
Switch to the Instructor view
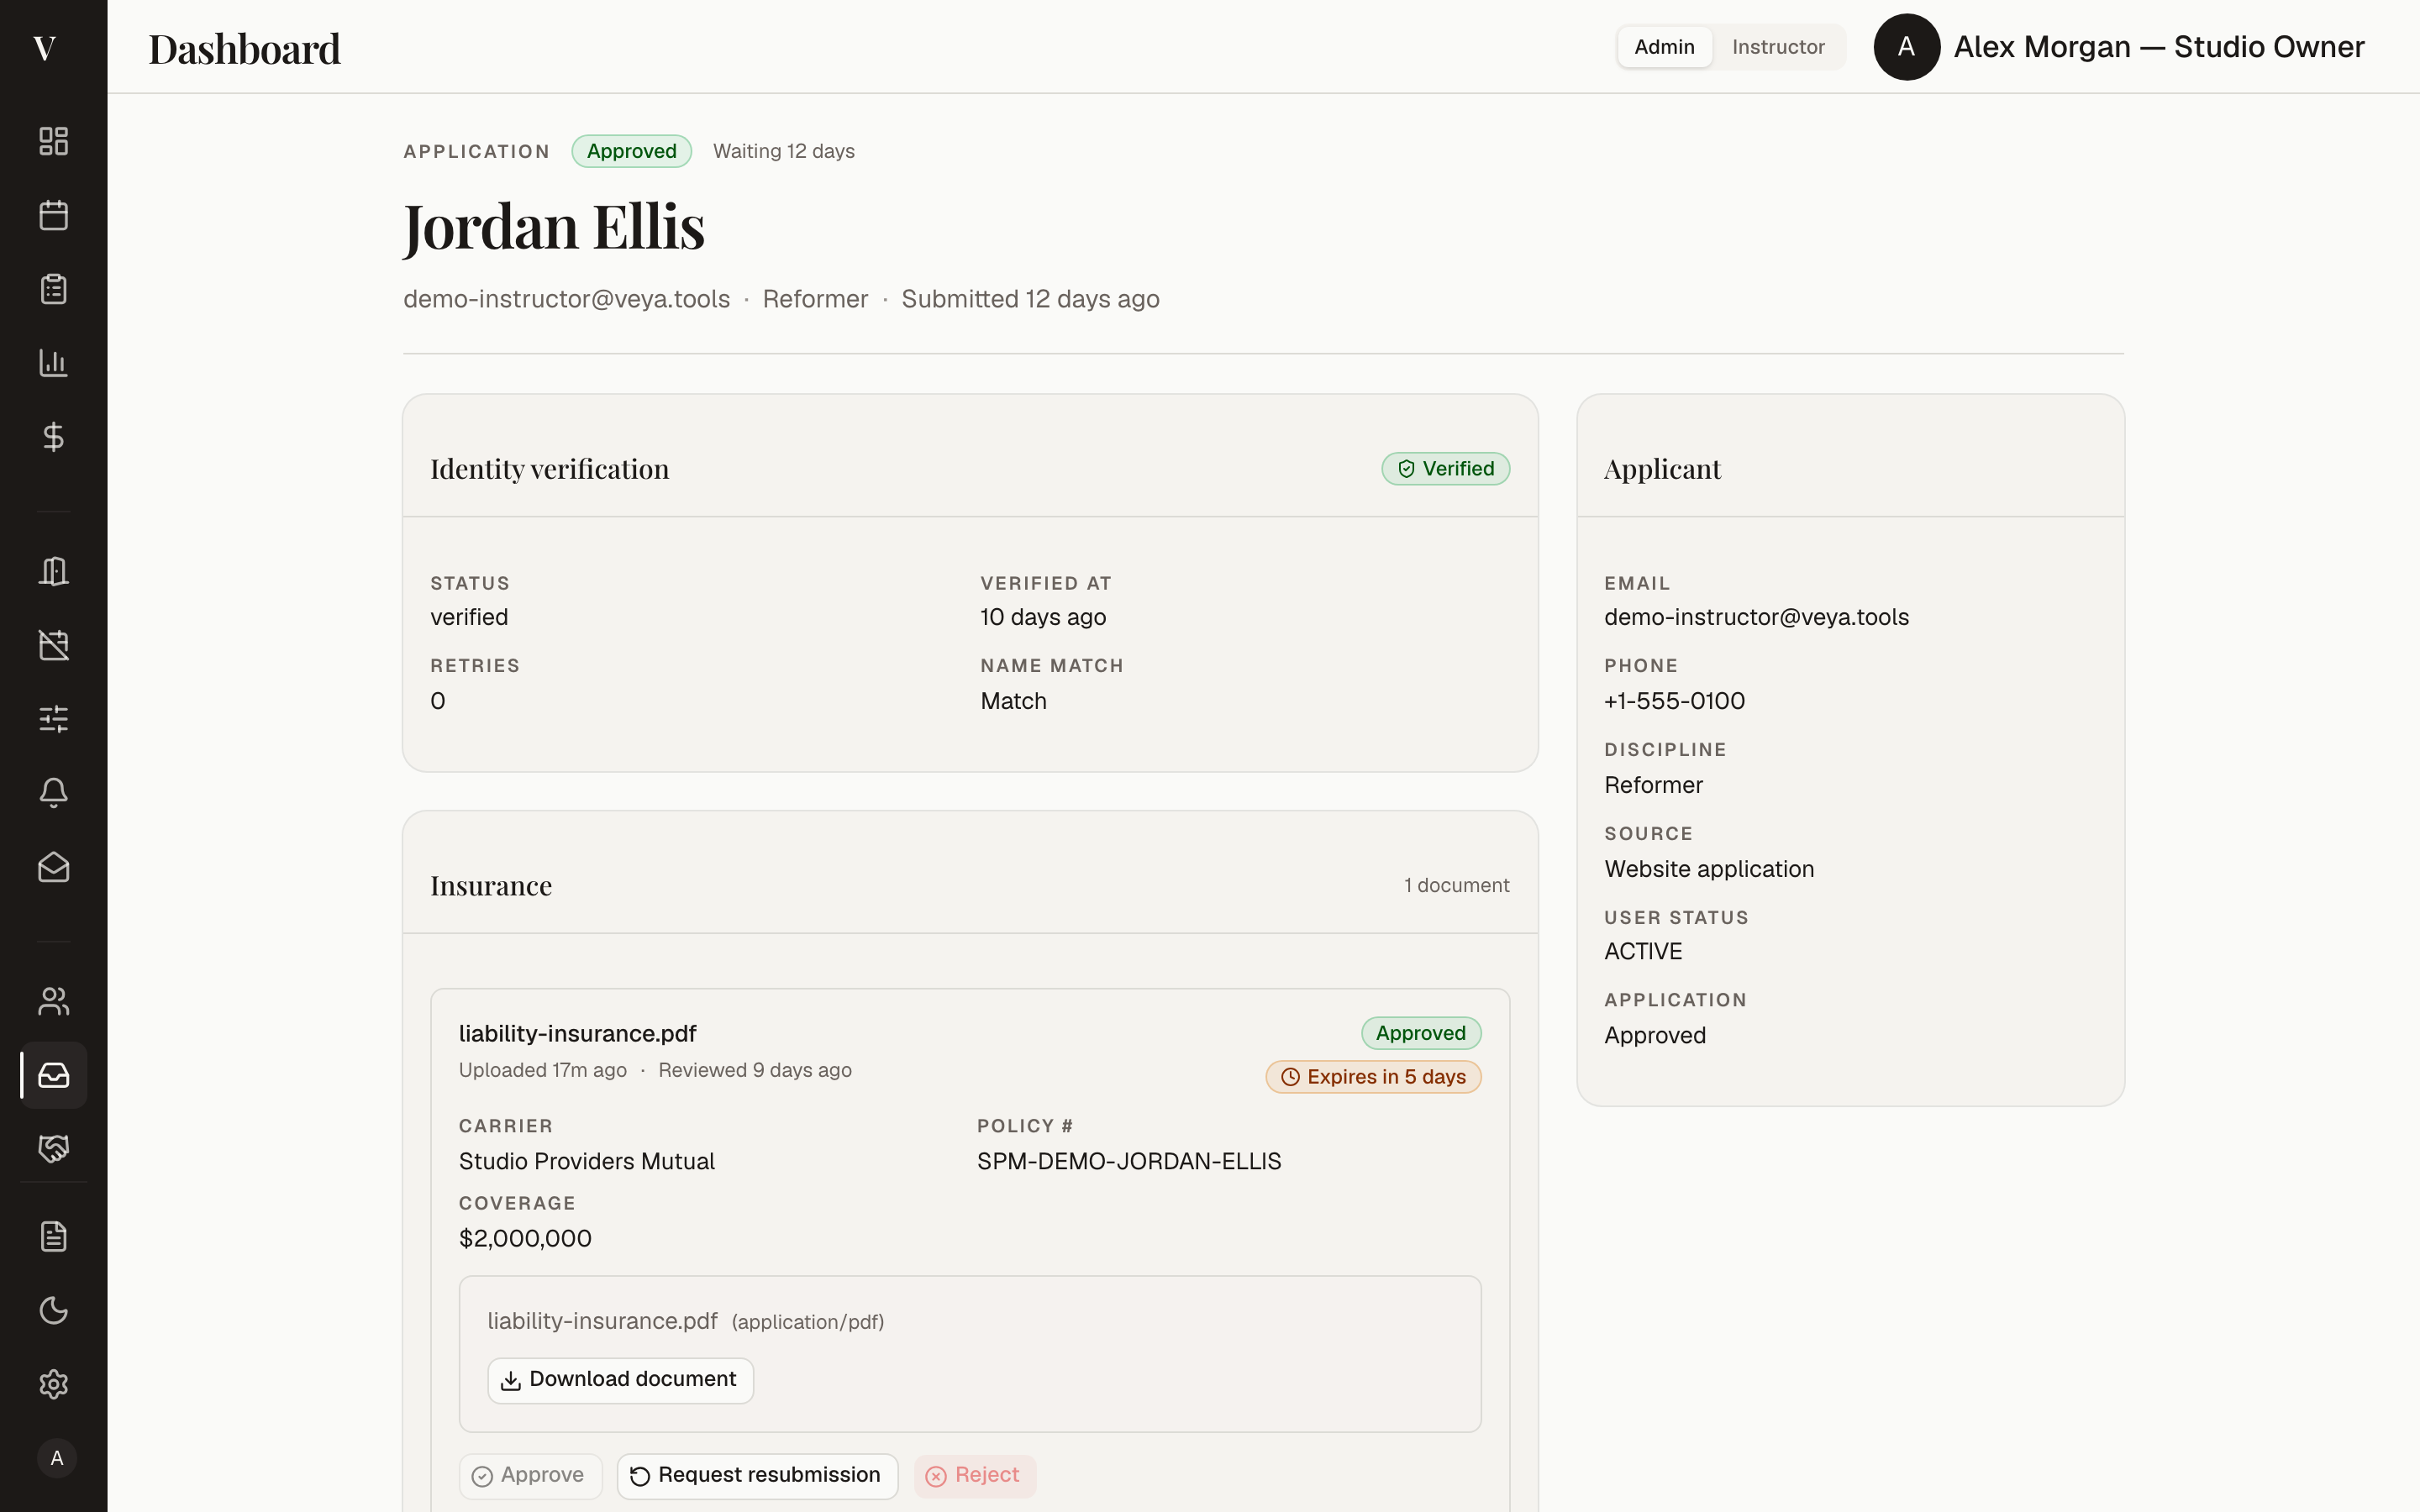[1778, 47]
